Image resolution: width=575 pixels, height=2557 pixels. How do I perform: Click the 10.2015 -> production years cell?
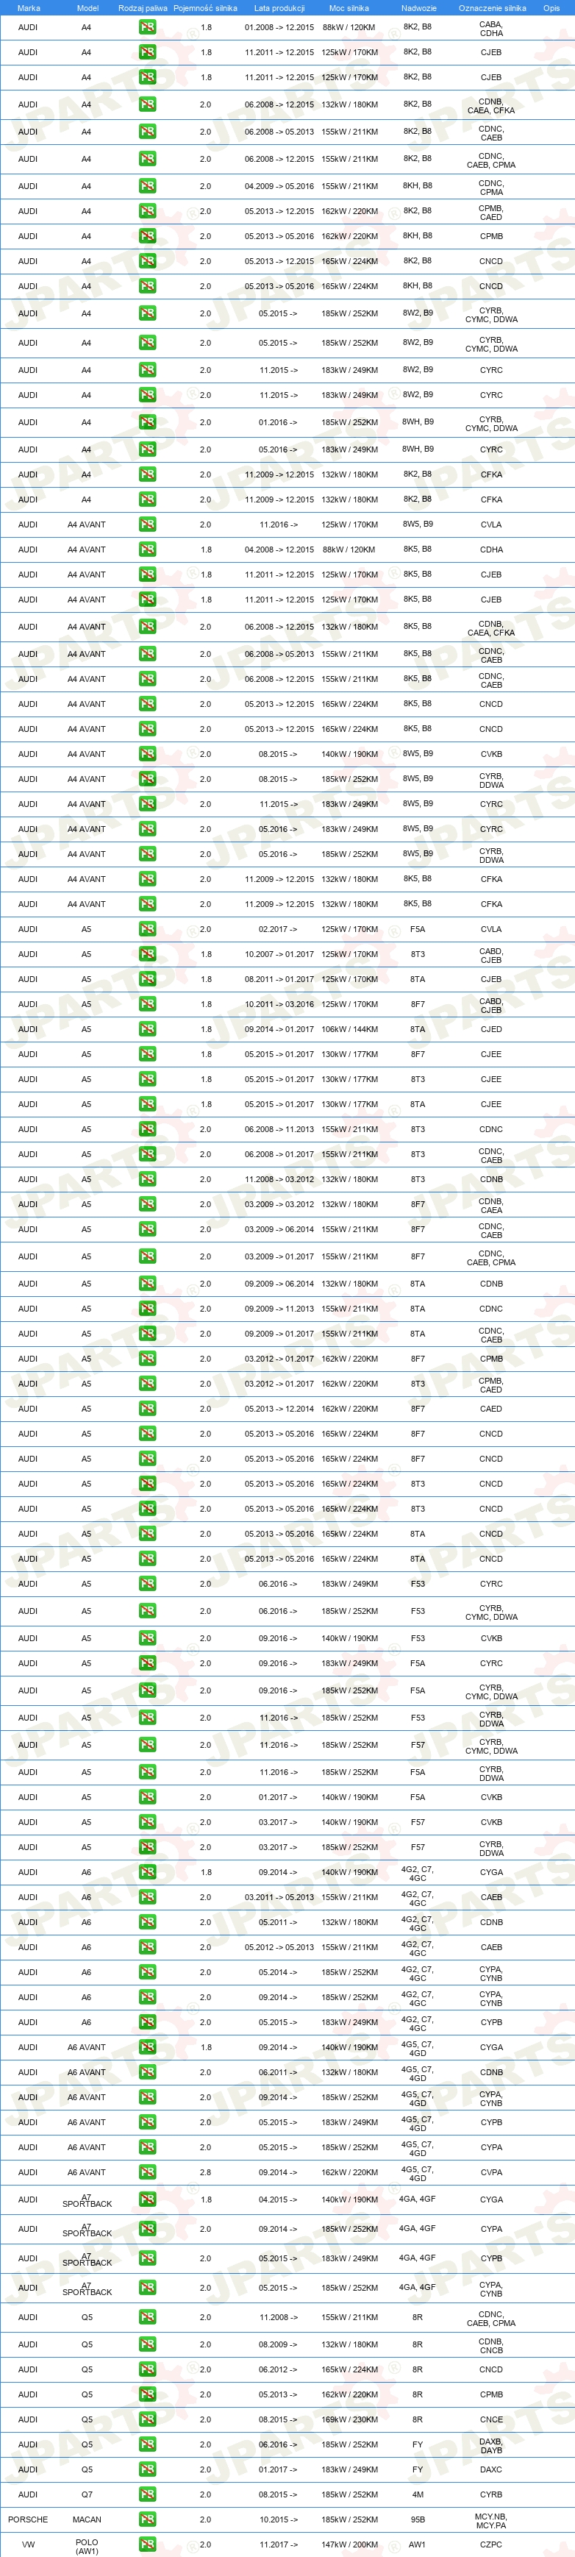coord(278,2519)
